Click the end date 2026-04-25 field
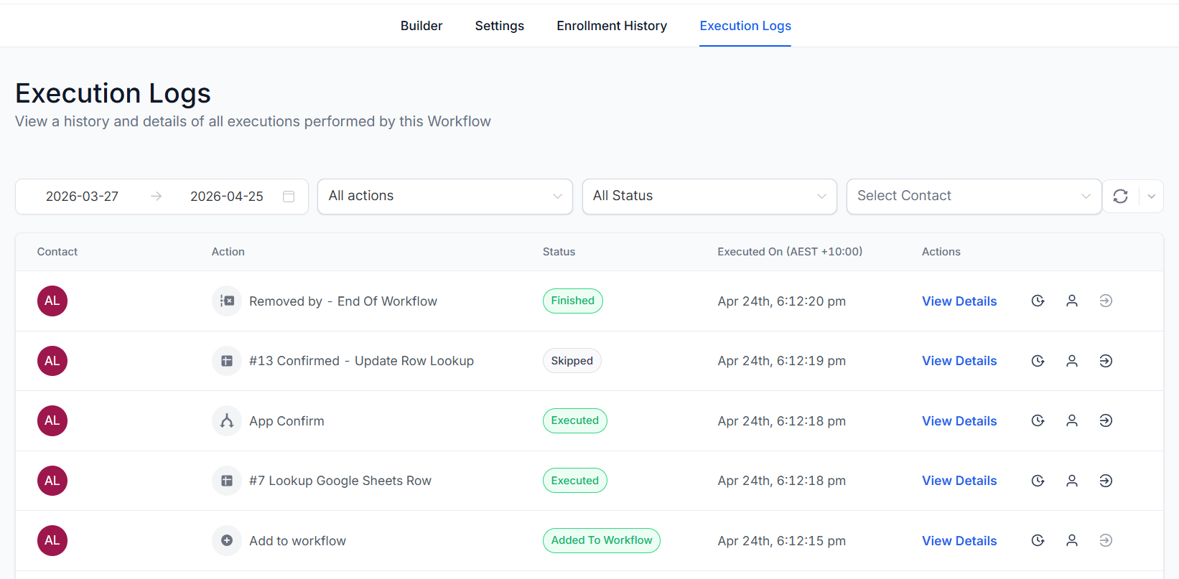This screenshot has height=579, width=1179. 227,197
